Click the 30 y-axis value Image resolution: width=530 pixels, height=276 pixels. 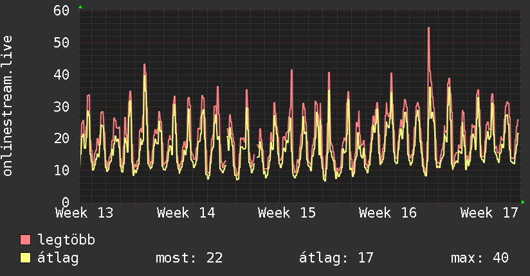pos(62,107)
